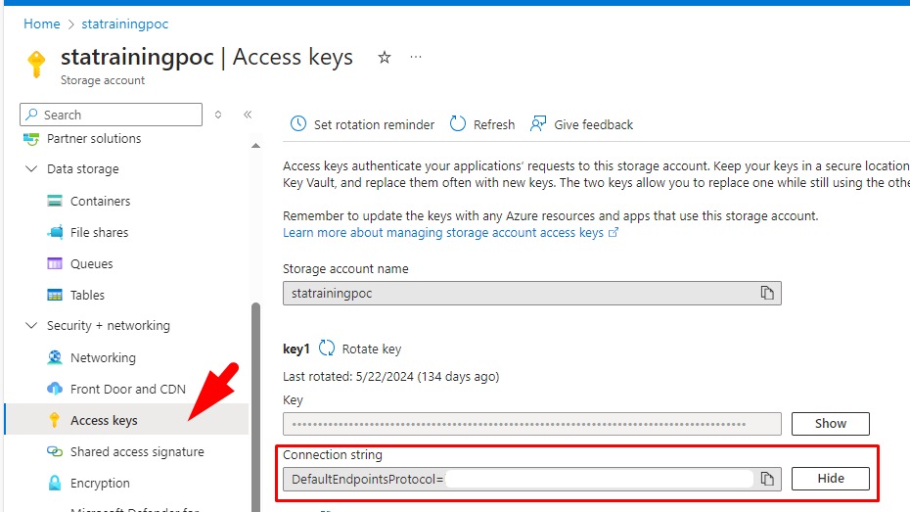The width and height of the screenshot is (910, 512).
Task: Open statrainingpoc breadcrumb link
Action: pos(125,23)
